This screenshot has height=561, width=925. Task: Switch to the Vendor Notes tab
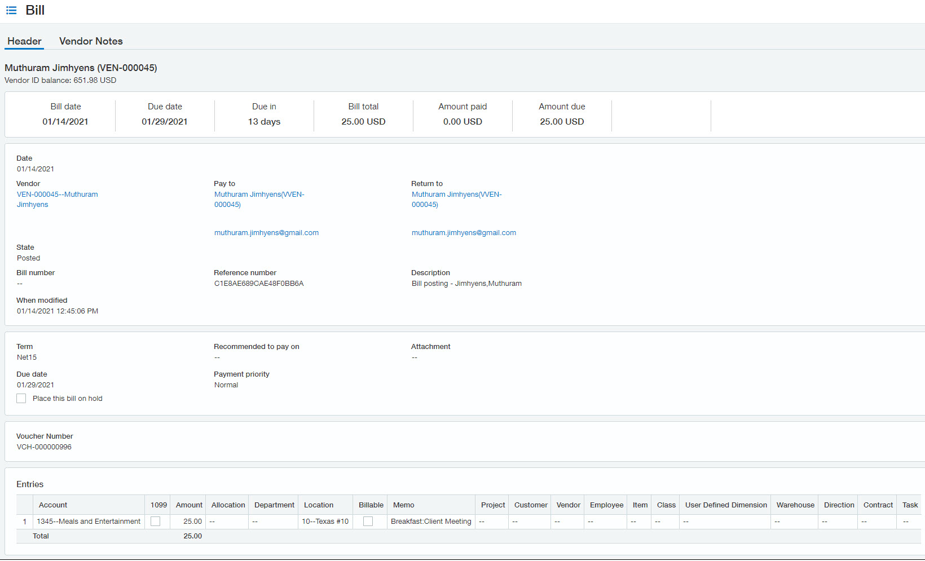click(91, 41)
